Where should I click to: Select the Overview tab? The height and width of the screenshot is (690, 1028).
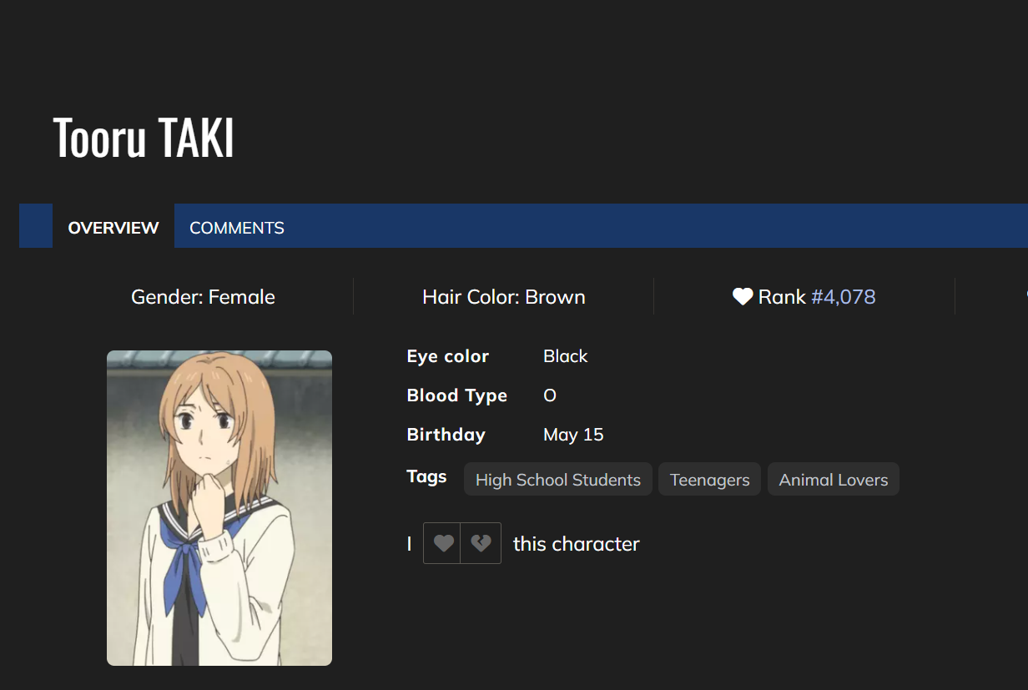coord(113,228)
